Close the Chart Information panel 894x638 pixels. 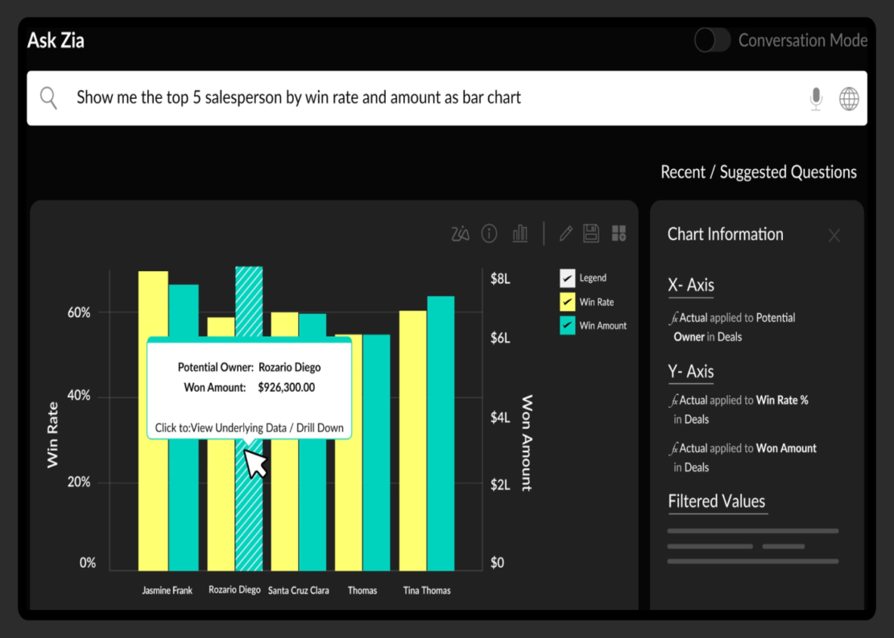(834, 235)
